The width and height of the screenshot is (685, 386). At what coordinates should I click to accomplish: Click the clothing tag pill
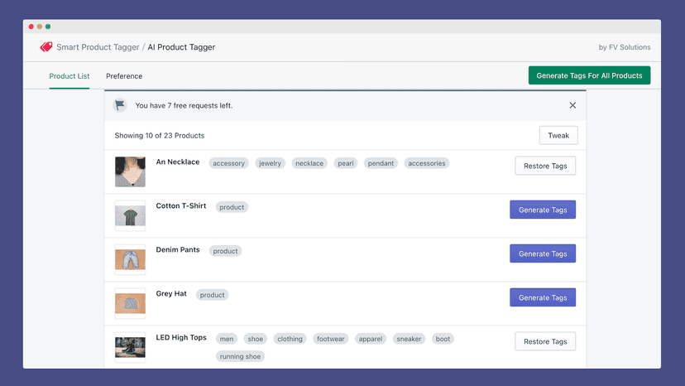(290, 339)
